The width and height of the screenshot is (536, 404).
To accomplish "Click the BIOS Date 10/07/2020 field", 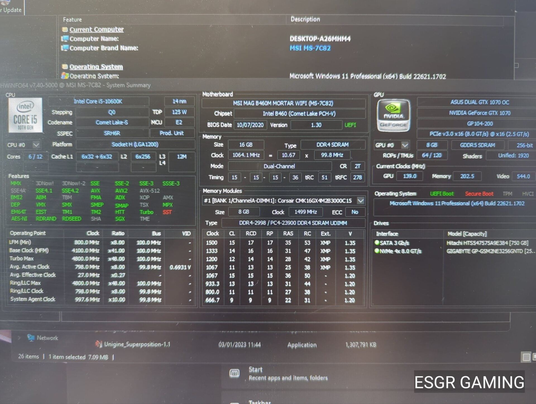I will coord(250,125).
